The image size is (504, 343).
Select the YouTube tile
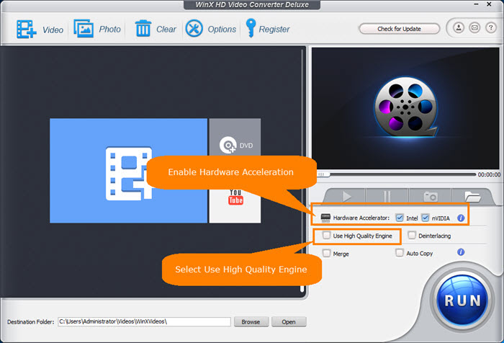pos(235,205)
